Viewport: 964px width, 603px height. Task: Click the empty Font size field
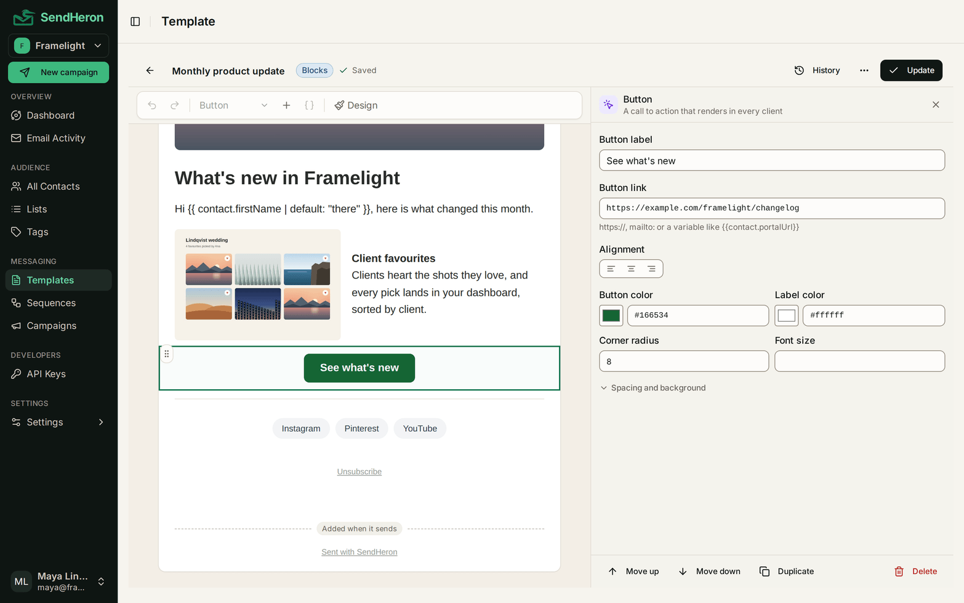click(x=859, y=362)
